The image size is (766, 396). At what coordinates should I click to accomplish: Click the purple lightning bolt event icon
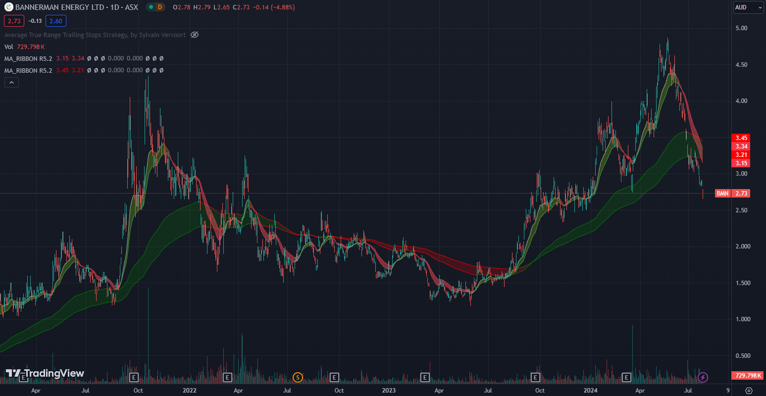(x=703, y=378)
